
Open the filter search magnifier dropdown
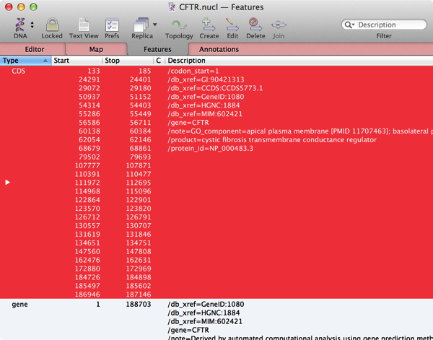click(351, 25)
